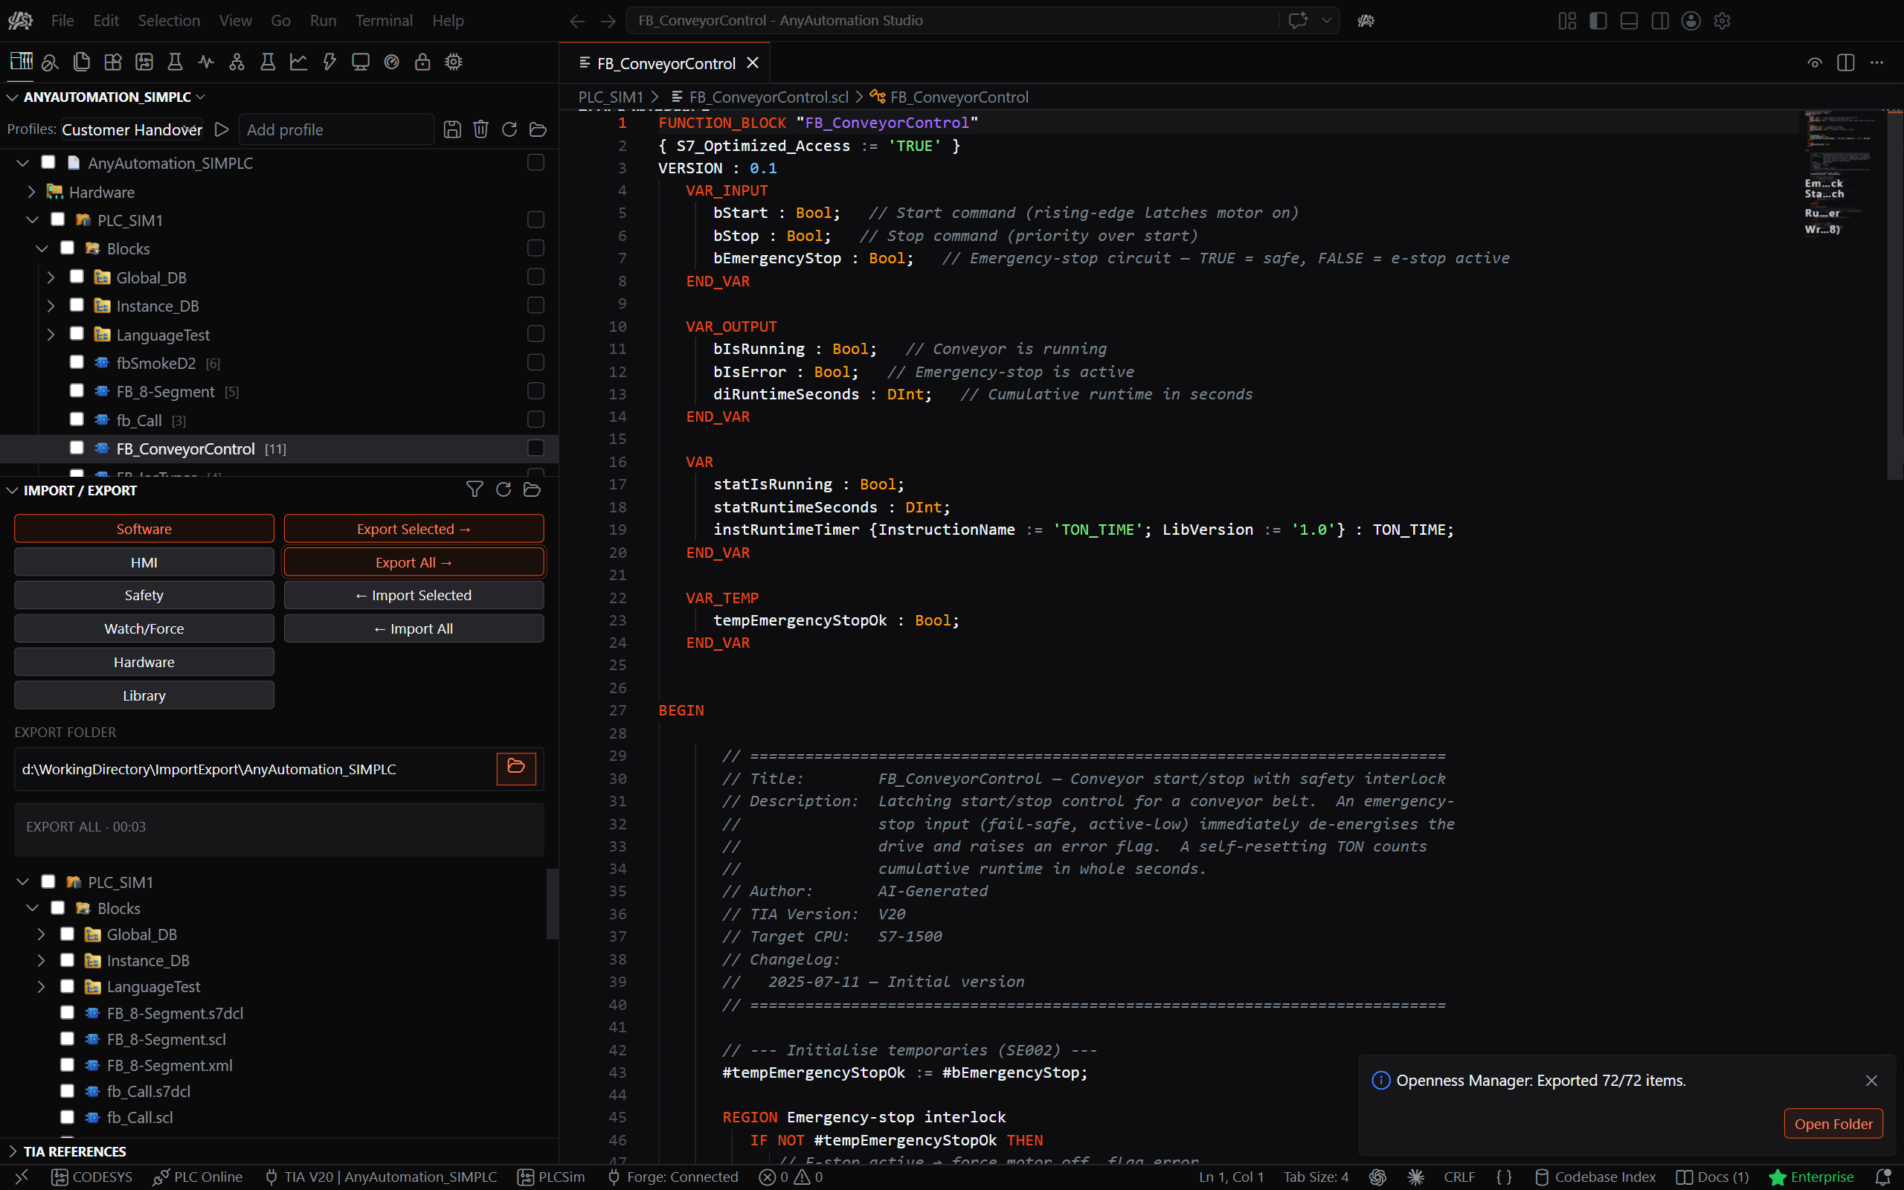Select the FB_ConveyorControl editor tab

click(x=666, y=63)
